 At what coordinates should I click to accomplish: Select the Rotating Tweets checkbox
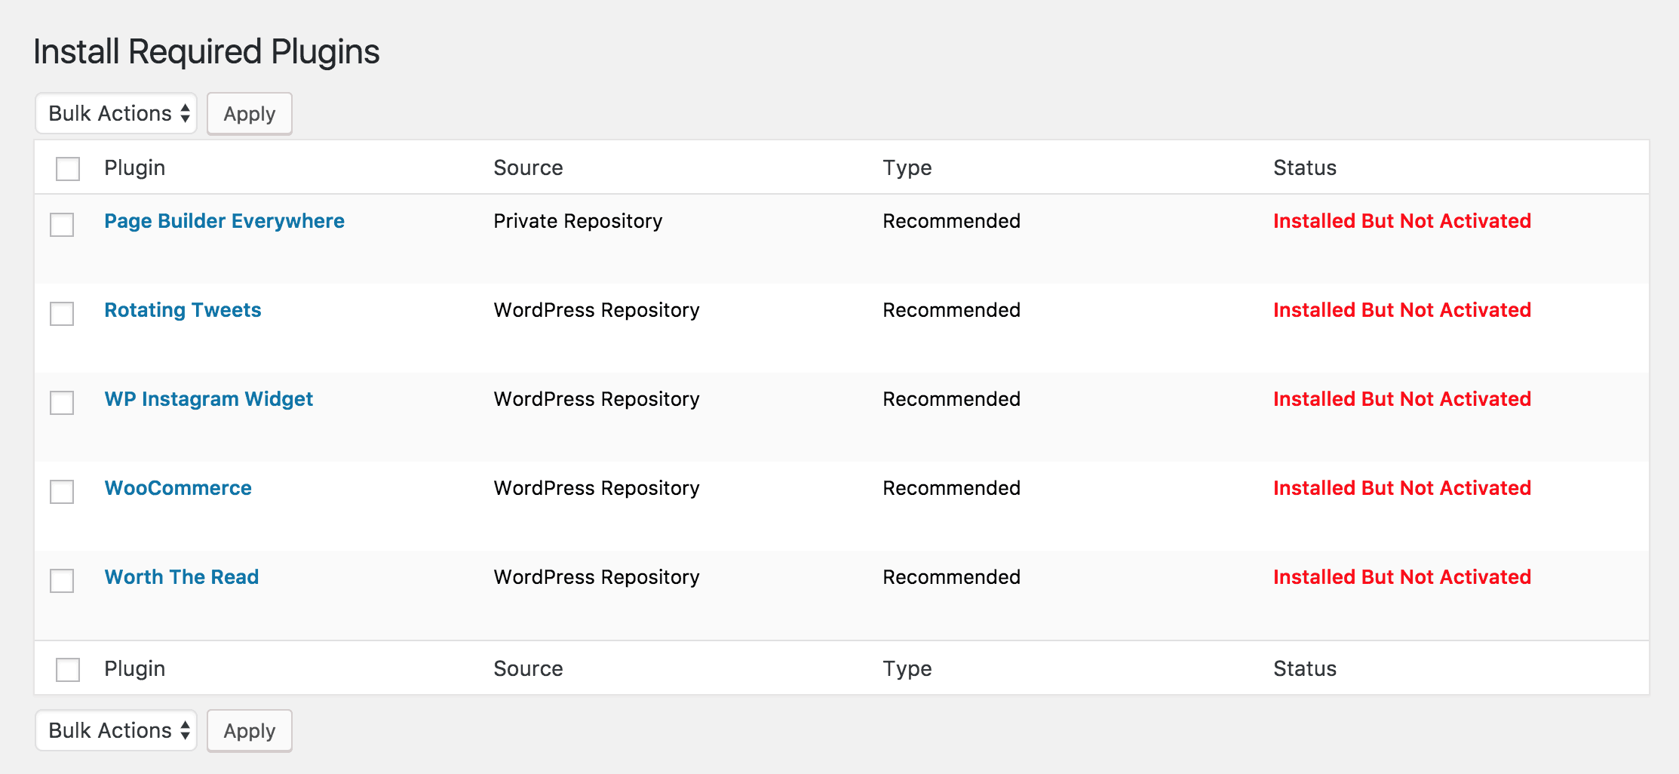click(x=62, y=313)
